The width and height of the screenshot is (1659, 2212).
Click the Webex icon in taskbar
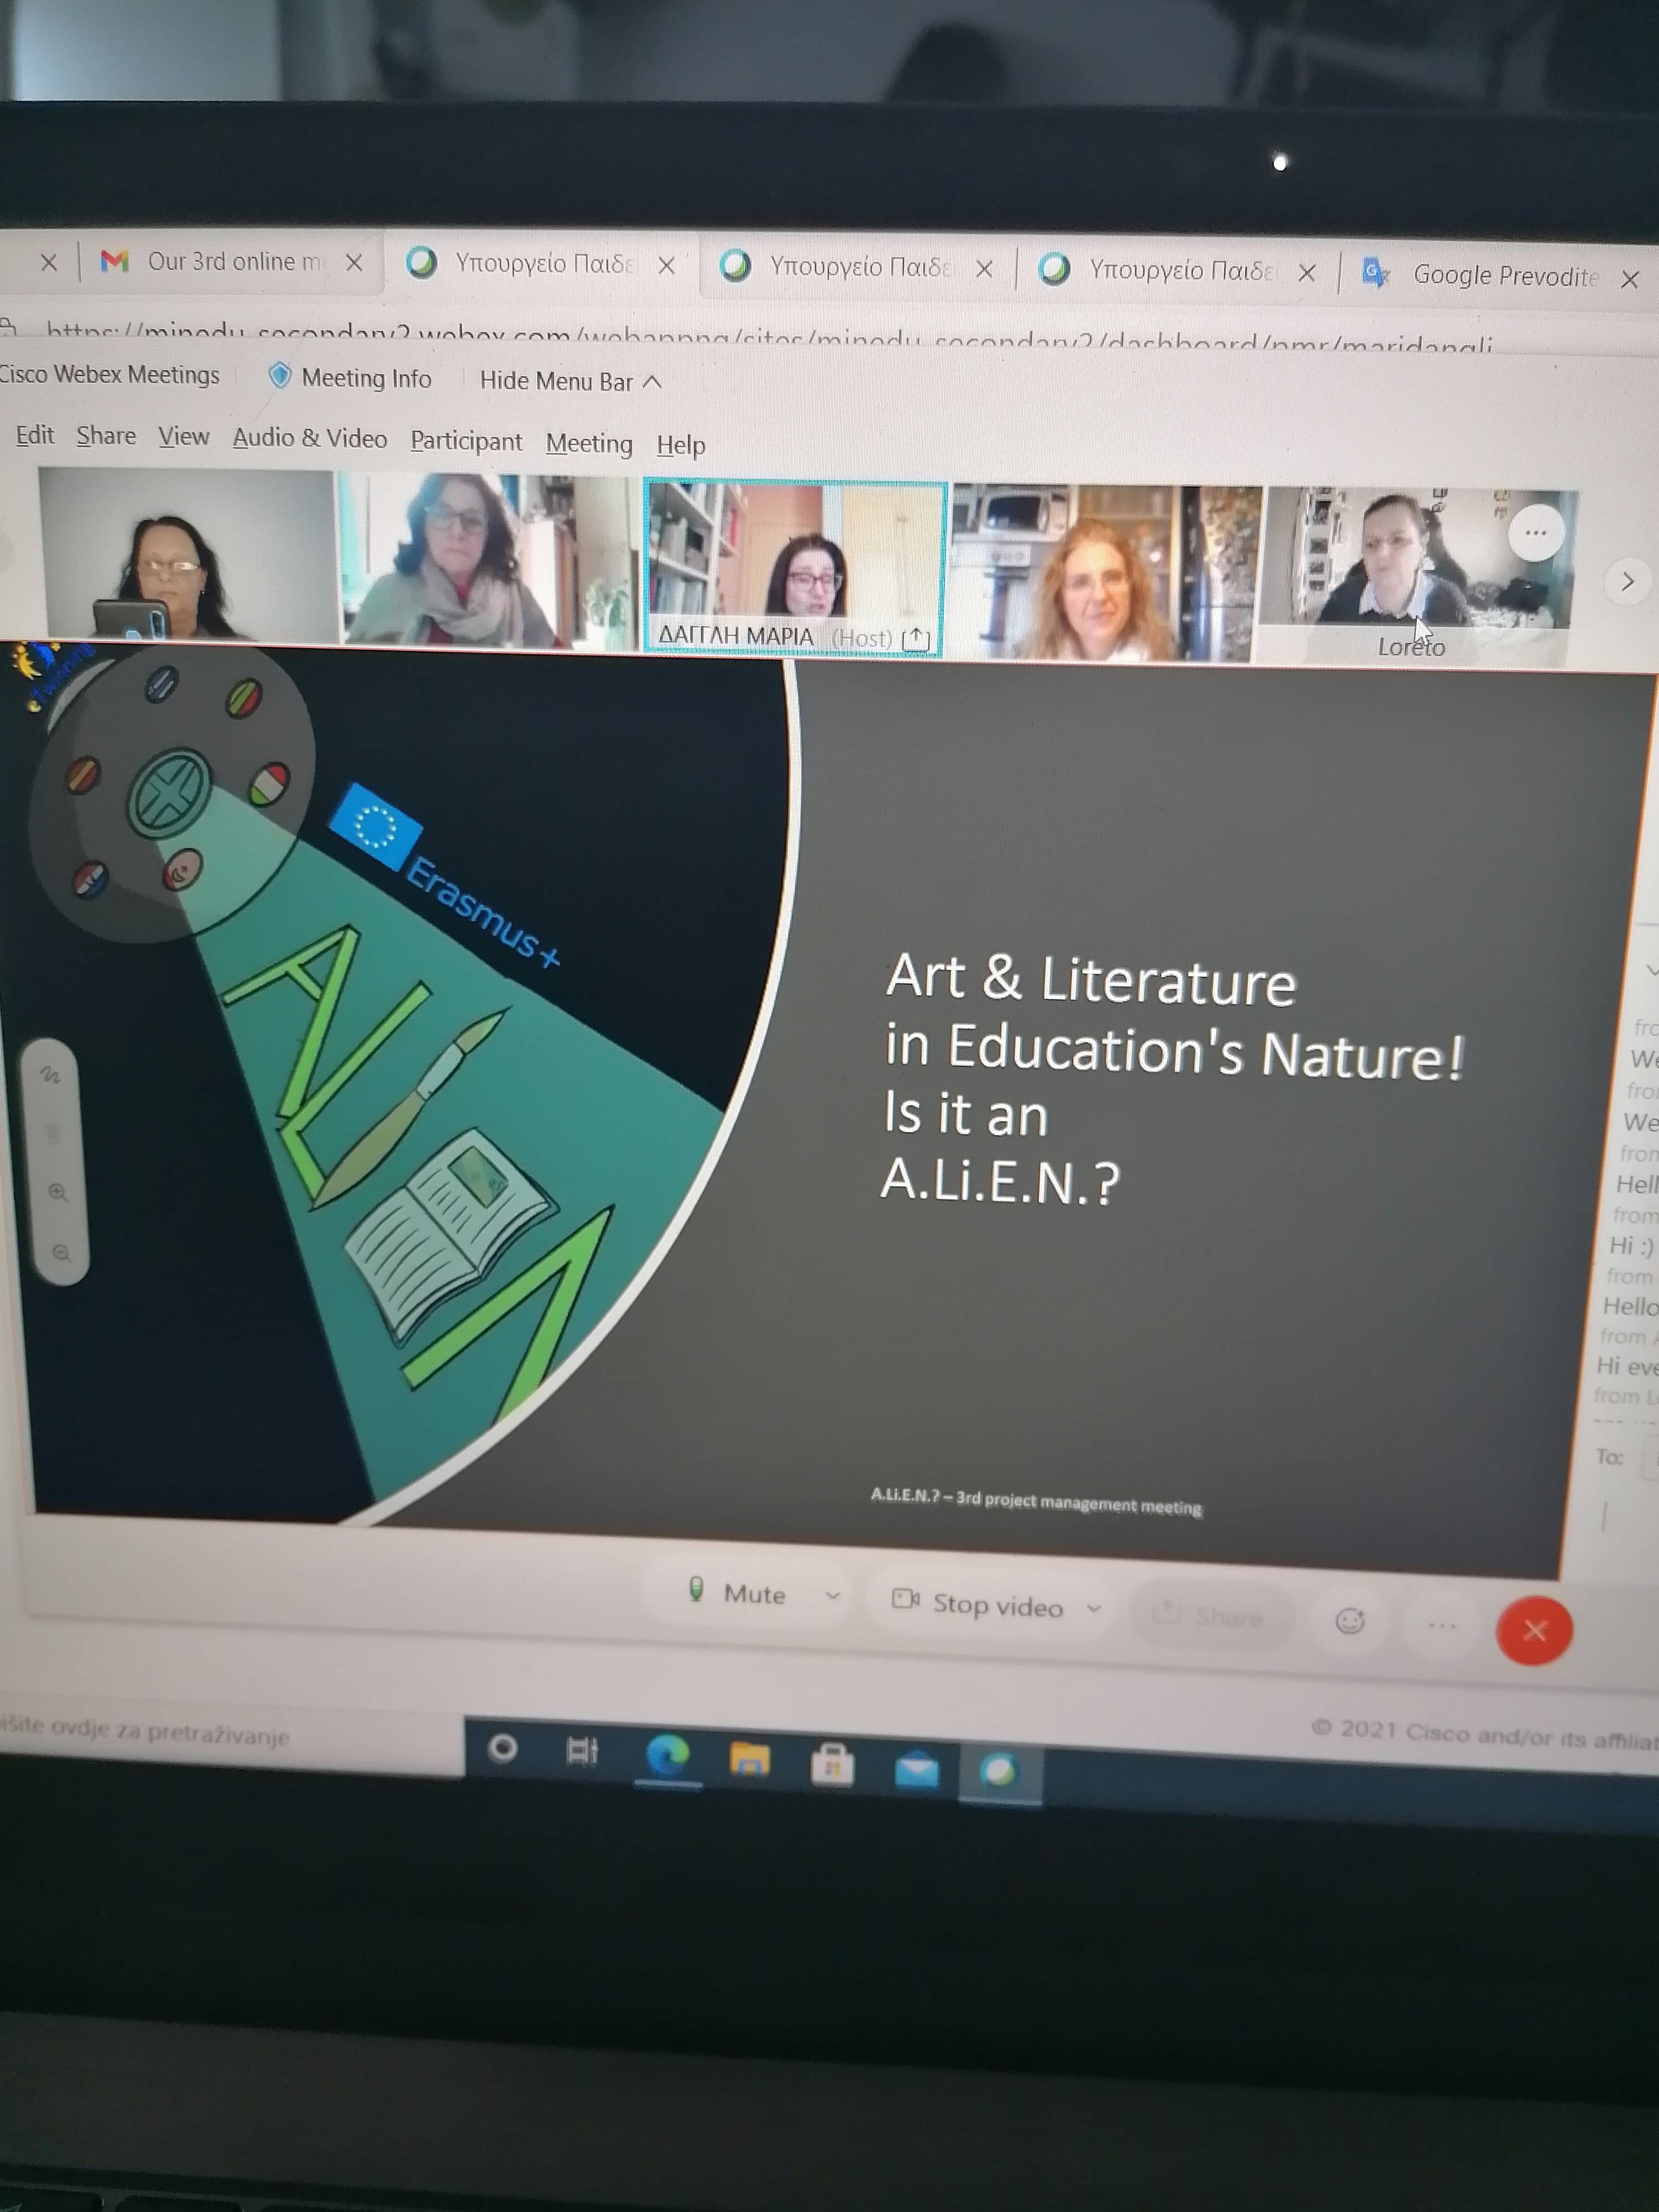tap(999, 1771)
